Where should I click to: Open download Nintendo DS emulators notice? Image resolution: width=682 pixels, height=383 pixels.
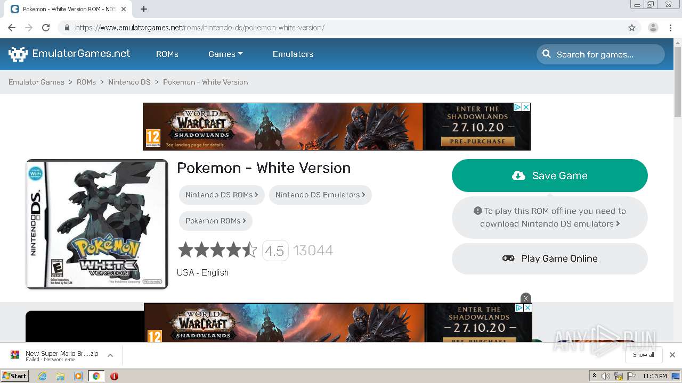(x=550, y=218)
